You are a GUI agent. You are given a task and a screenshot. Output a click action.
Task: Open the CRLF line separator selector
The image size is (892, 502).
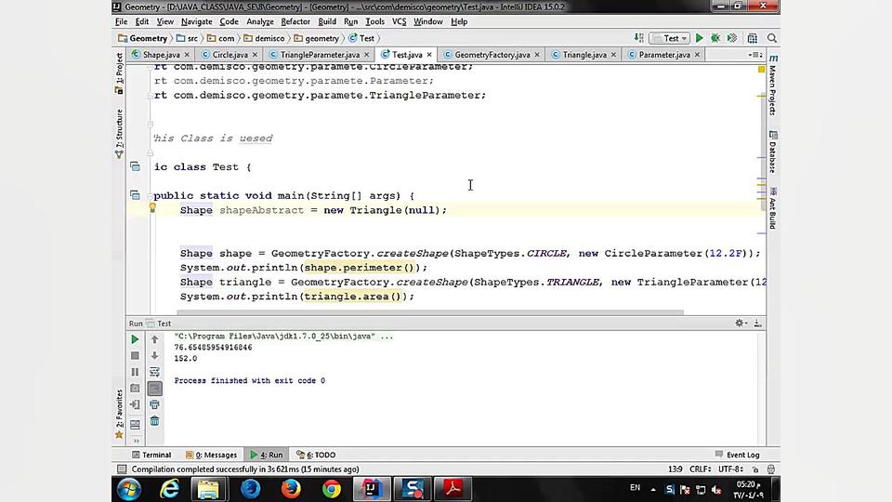701,469
